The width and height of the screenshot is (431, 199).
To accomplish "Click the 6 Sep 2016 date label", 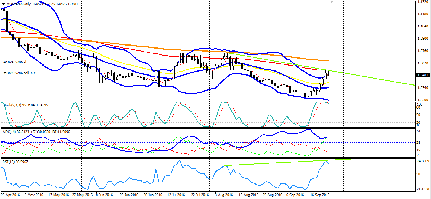I will click(296, 195).
